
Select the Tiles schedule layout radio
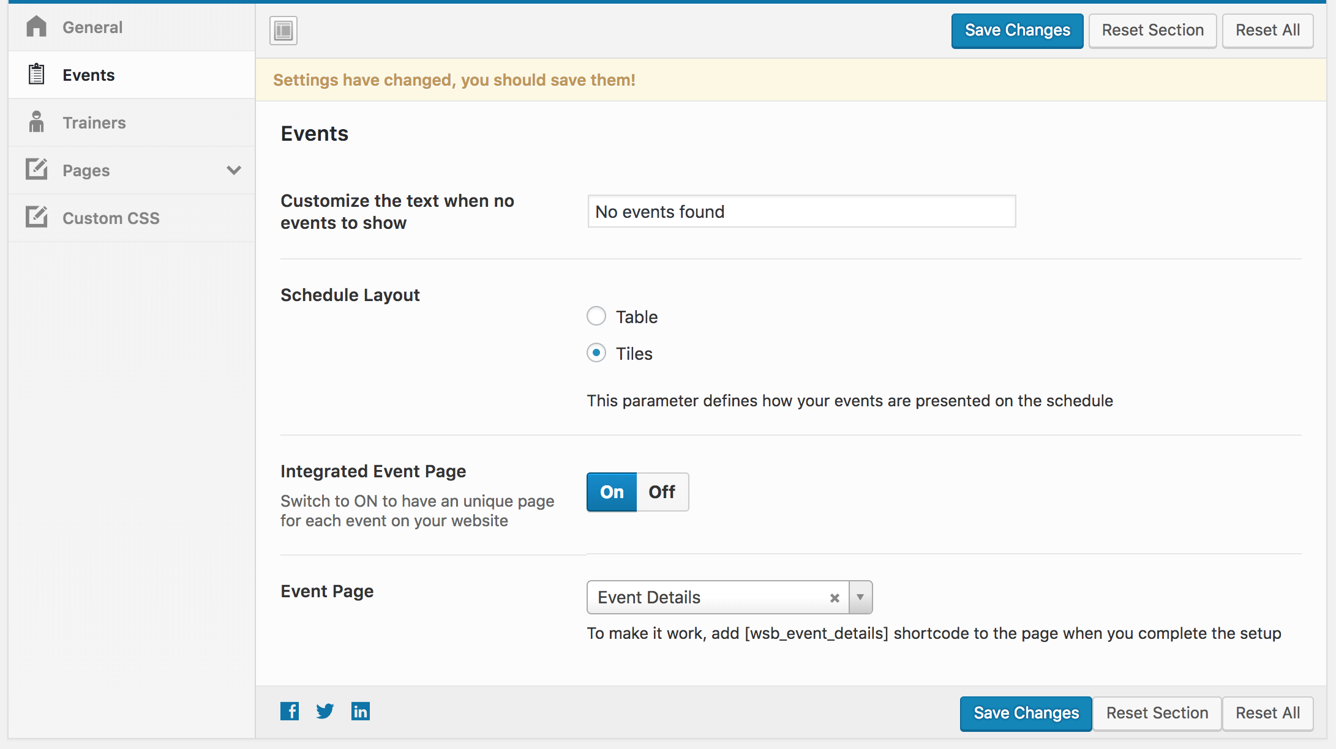click(596, 353)
